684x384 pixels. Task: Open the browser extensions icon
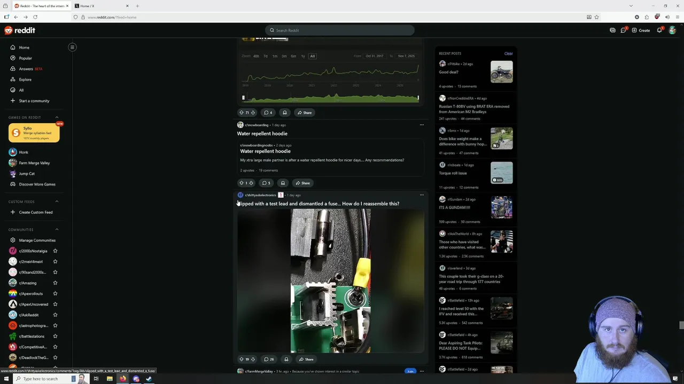click(x=647, y=17)
